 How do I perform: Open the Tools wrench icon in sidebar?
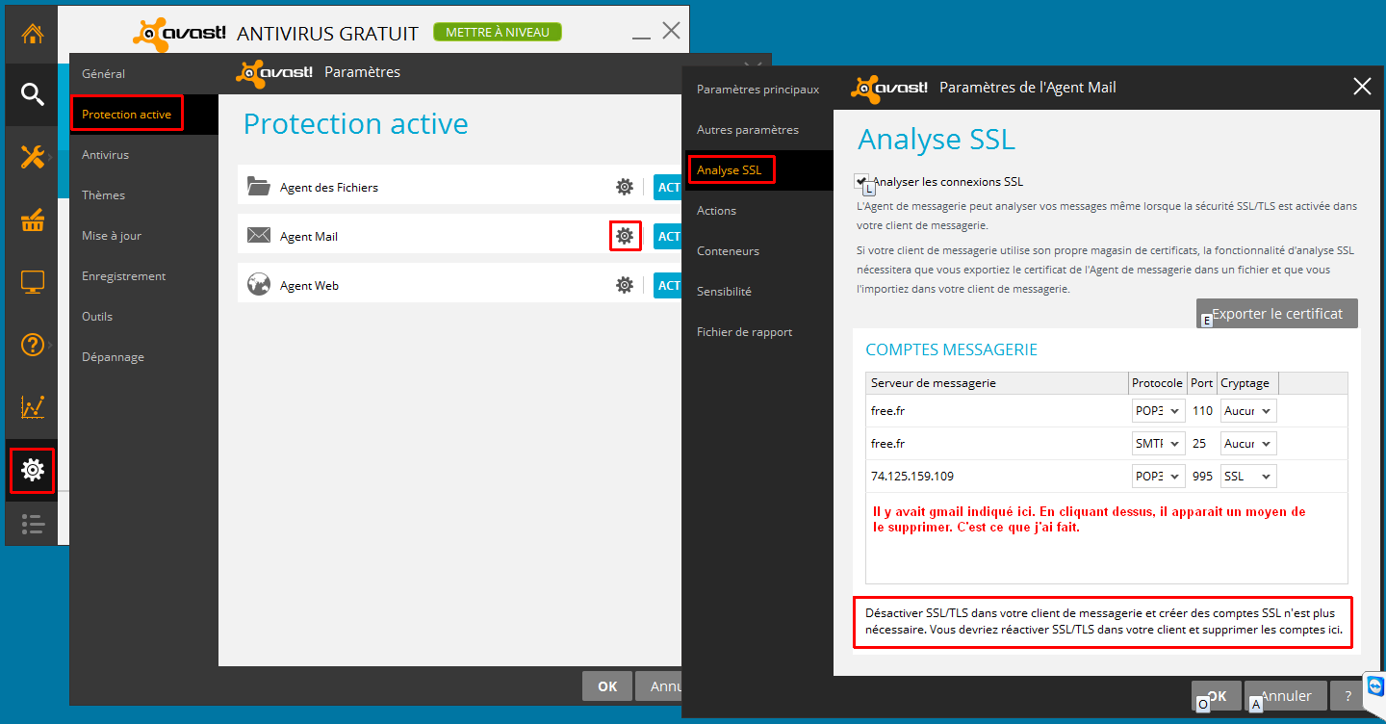(x=32, y=157)
